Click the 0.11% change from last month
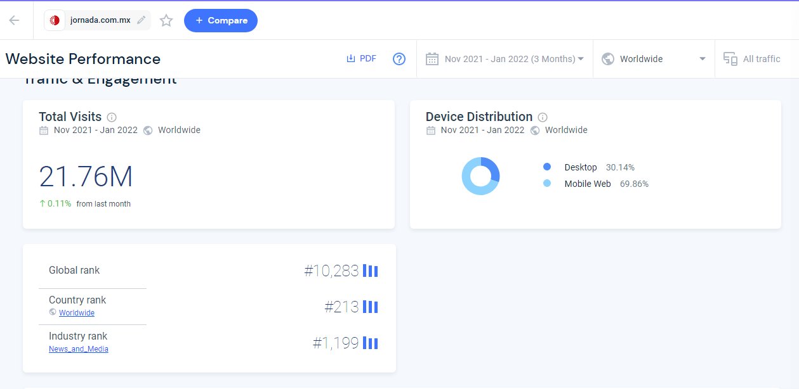This screenshot has width=799, height=389. tap(60, 204)
